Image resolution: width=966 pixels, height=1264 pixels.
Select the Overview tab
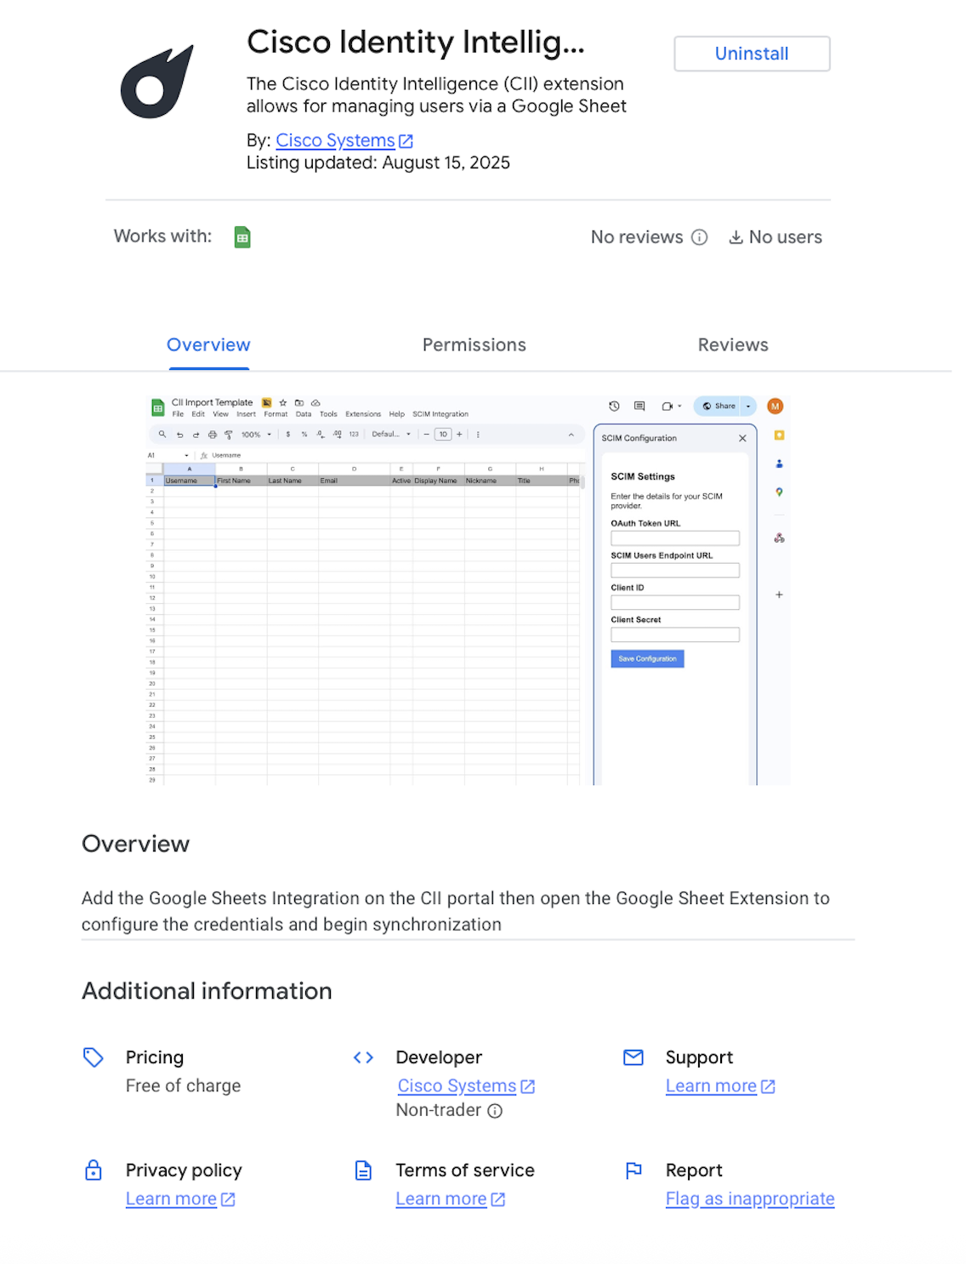[208, 344]
